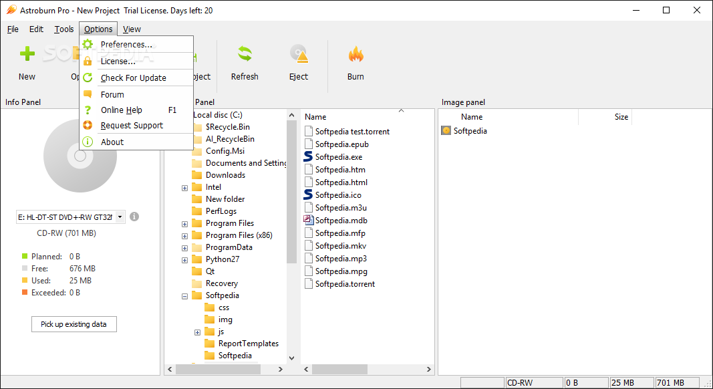Open the drive selection dropdown arrow
The image size is (713, 389).
coord(120,217)
